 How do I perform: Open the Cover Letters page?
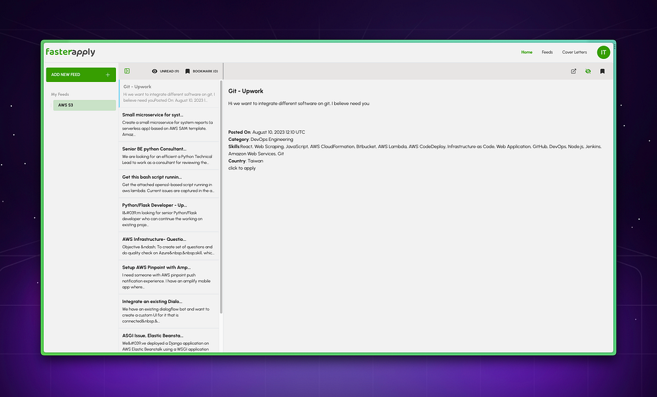pyautogui.click(x=574, y=52)
